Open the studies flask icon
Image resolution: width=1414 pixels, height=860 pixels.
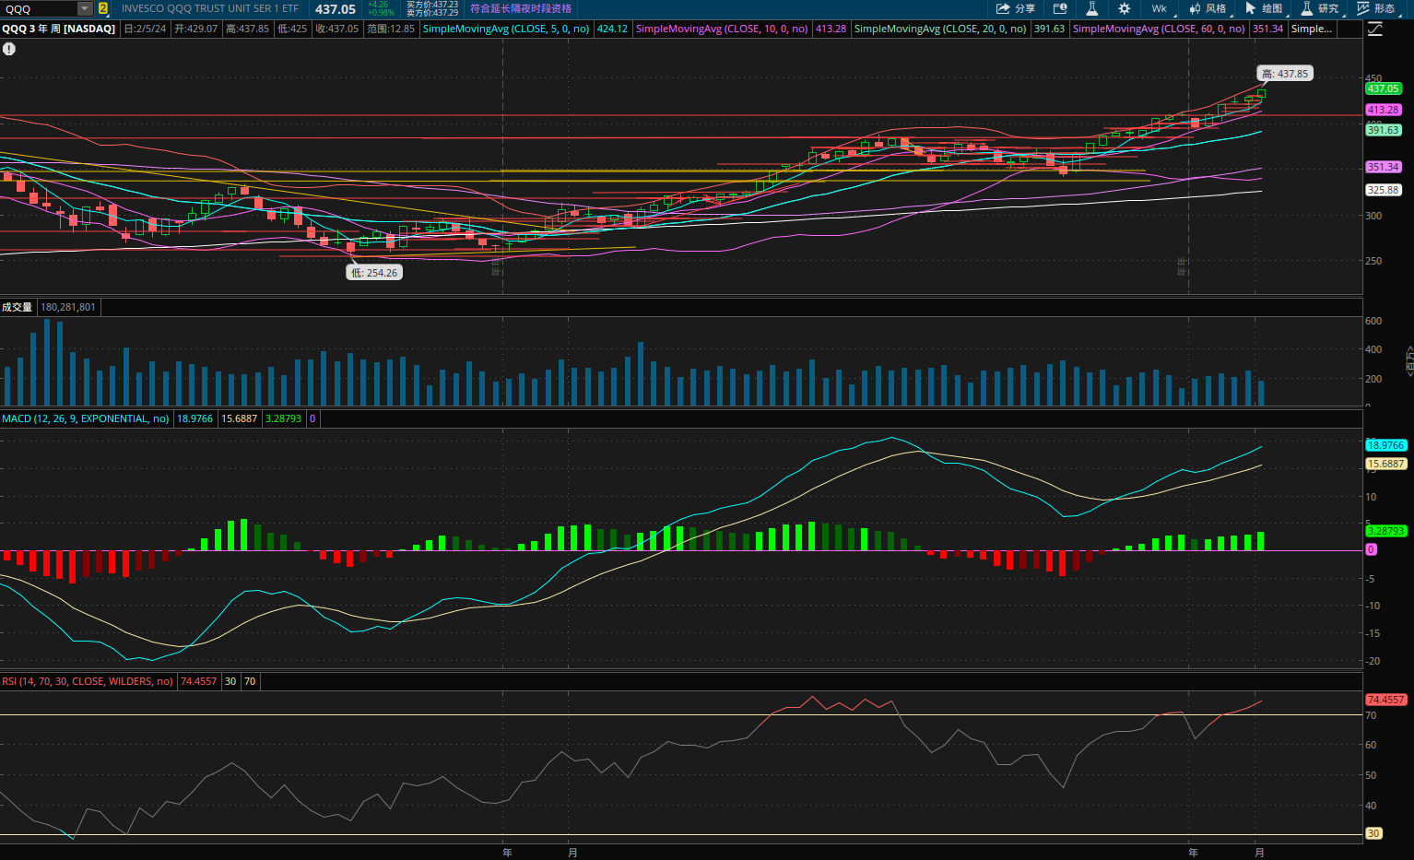(x=1091, y=8)
